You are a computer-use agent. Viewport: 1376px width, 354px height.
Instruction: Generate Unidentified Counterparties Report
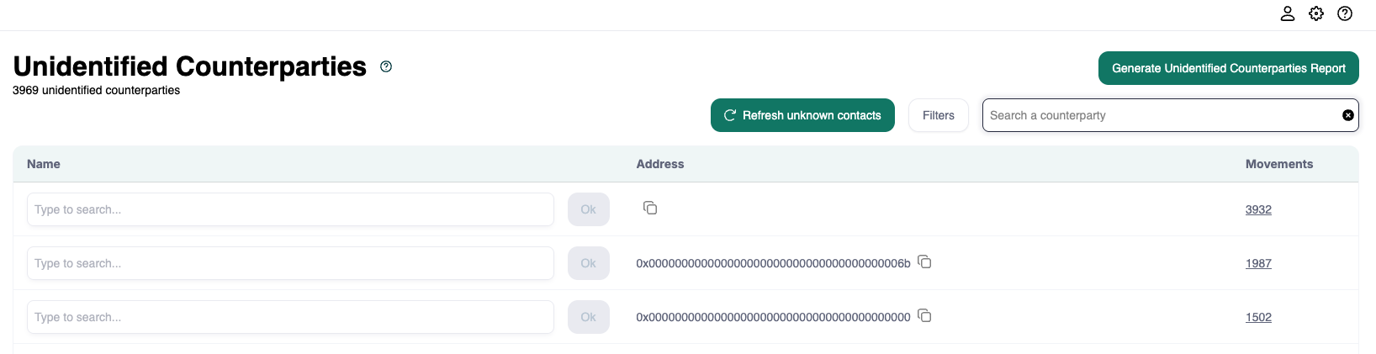point(1228,68)
